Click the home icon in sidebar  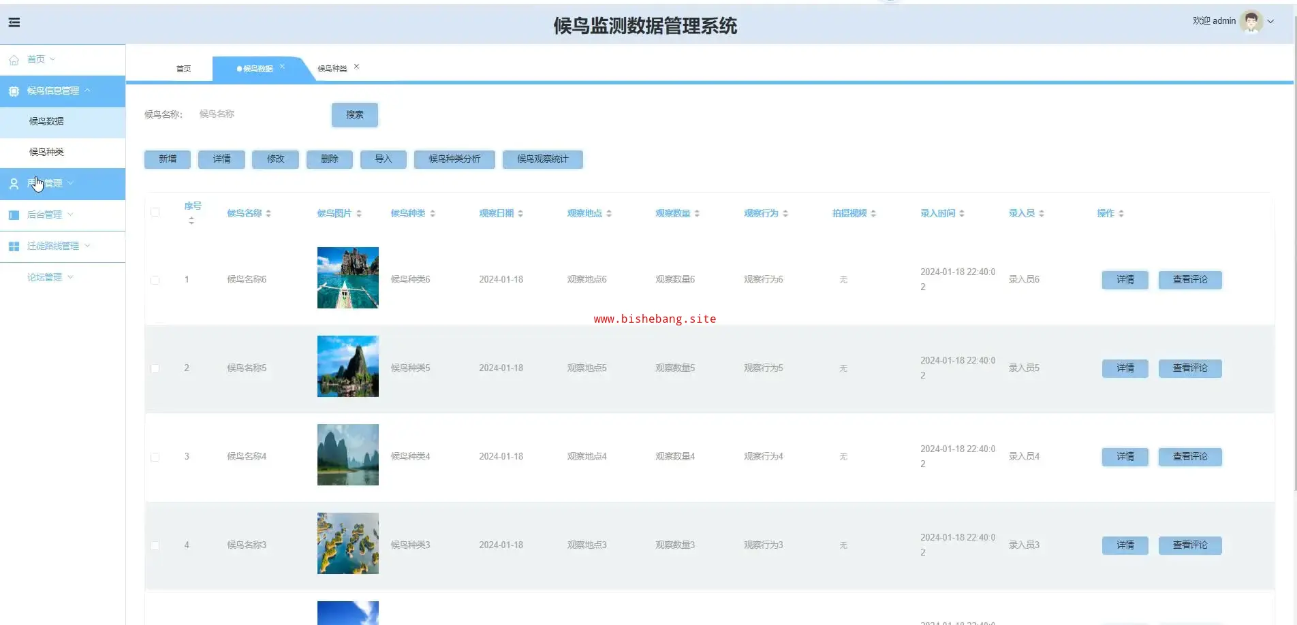pos(14,60)
